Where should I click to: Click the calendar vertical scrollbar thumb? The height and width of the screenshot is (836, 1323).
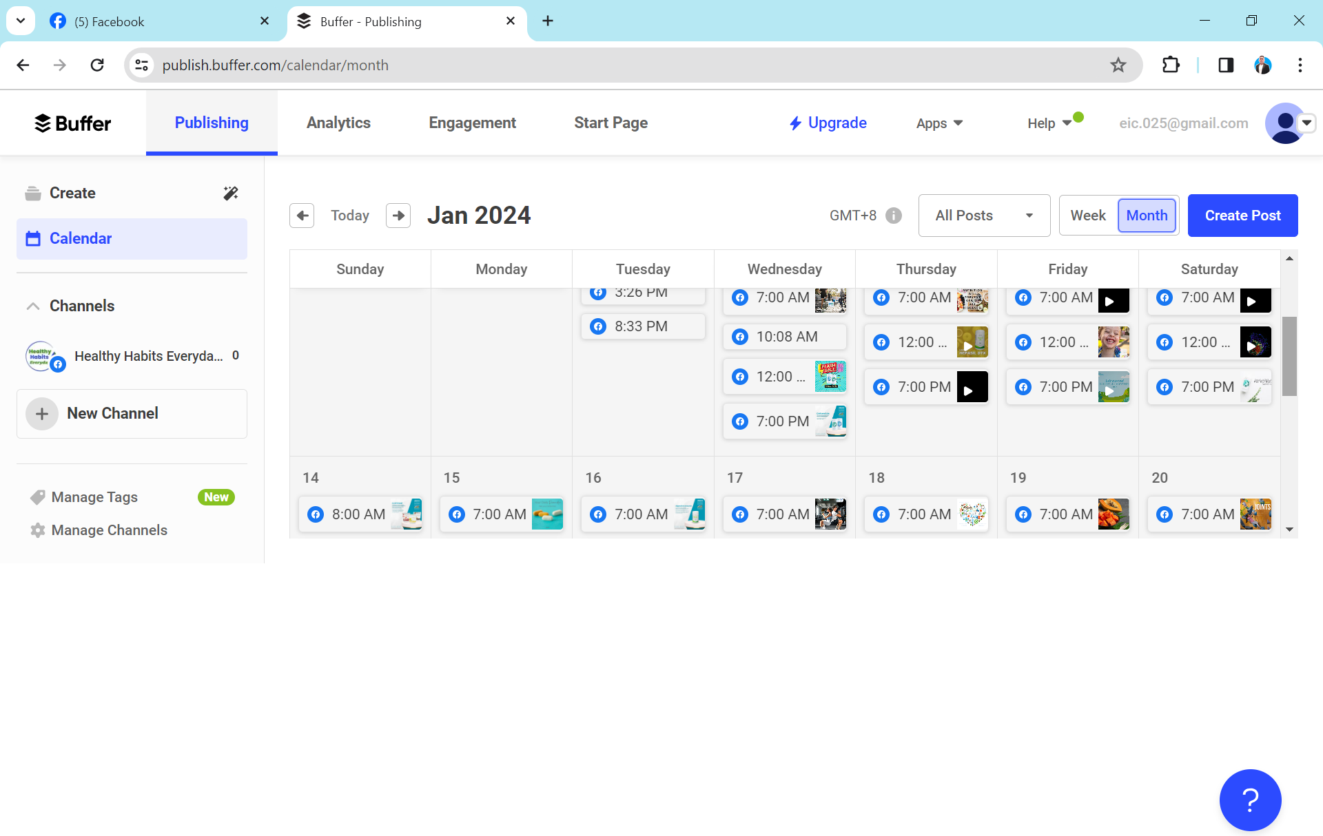click(x=1289, y=356)
